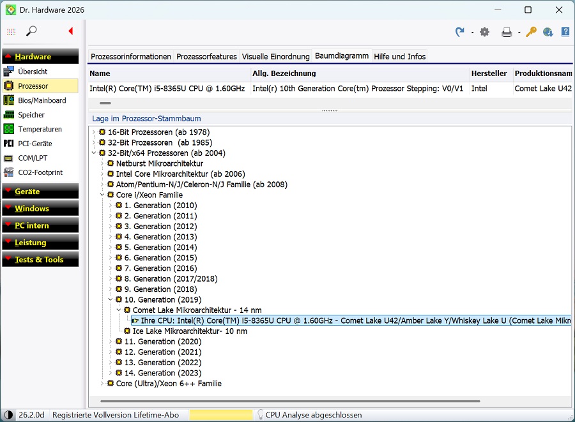575x422 pixels.
Task: Open PCI-Geräte in the sidebar
Action: coord(40,144)
